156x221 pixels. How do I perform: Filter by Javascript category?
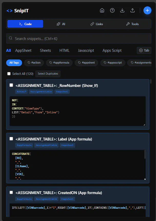(x=86, y=51)
